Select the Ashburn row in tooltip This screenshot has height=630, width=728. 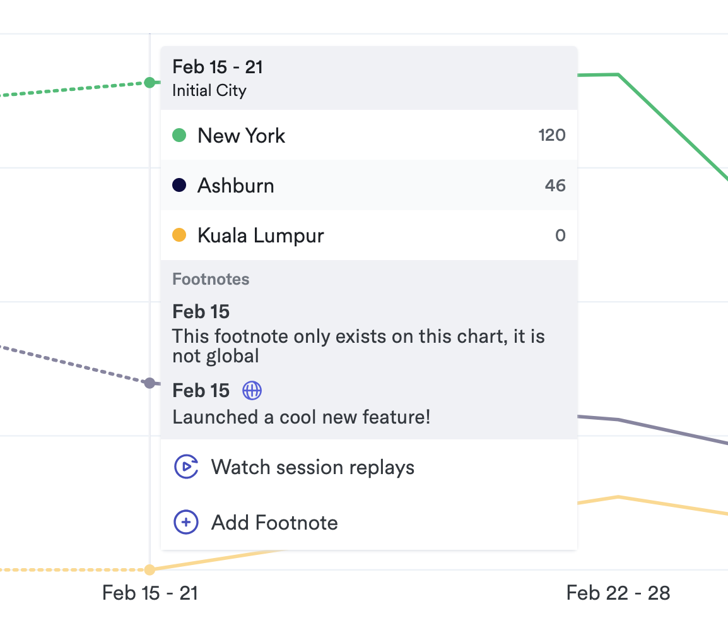368,186
